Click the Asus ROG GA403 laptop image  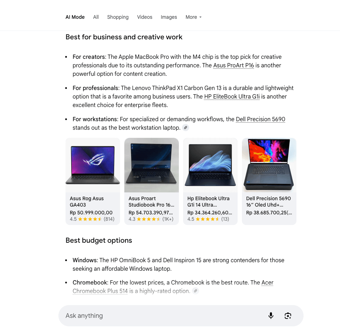click(93, 165)
